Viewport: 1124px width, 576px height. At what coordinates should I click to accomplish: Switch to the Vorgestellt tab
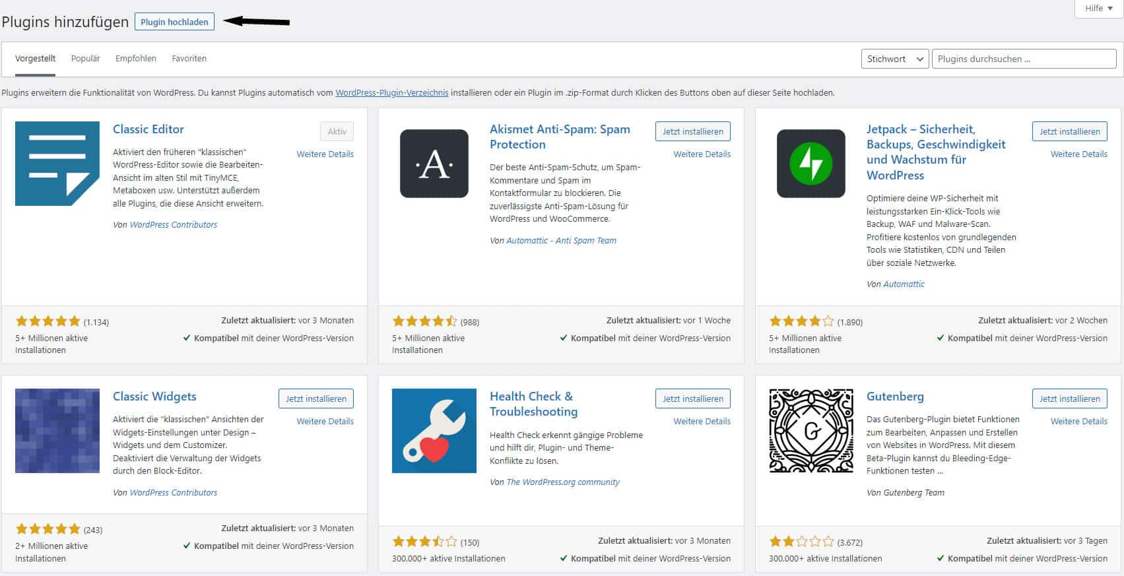click(35, 59)
